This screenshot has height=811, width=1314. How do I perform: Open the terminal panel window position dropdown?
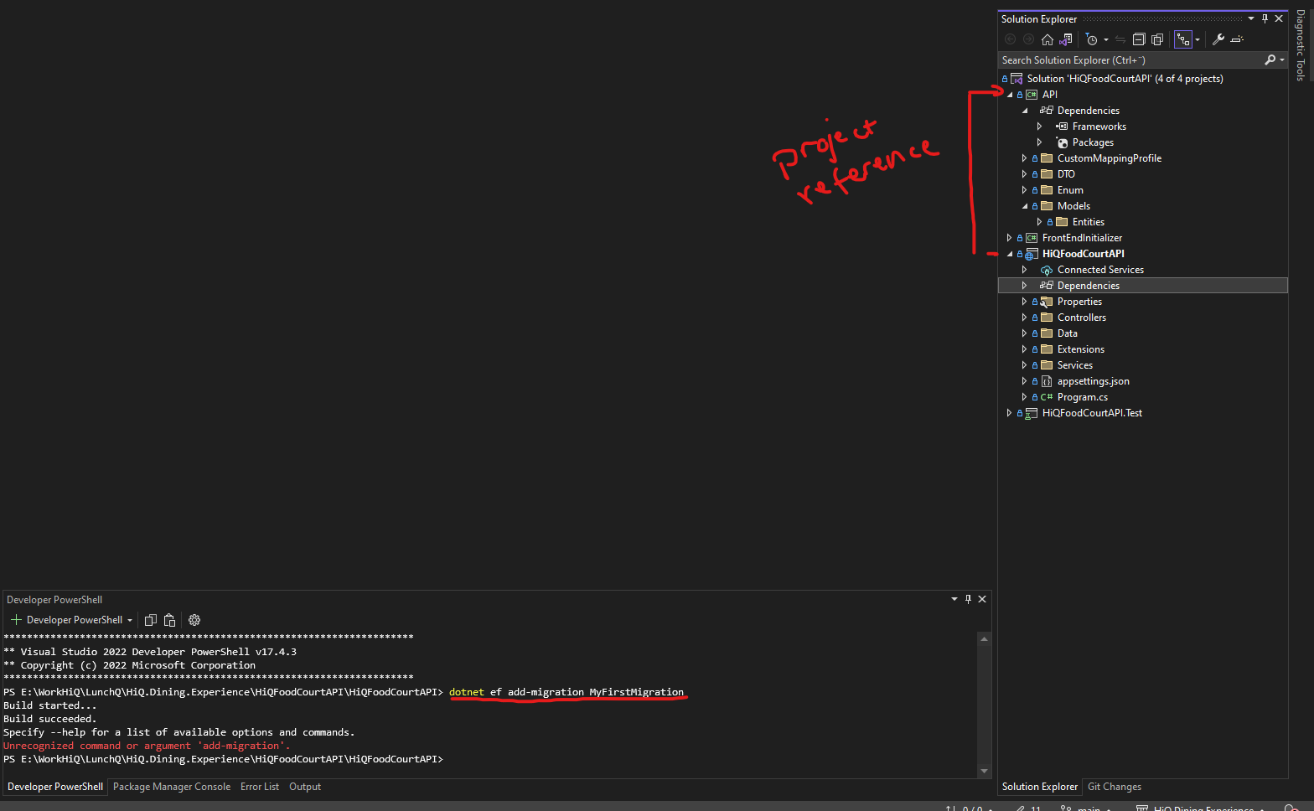(x=954, y=599)
